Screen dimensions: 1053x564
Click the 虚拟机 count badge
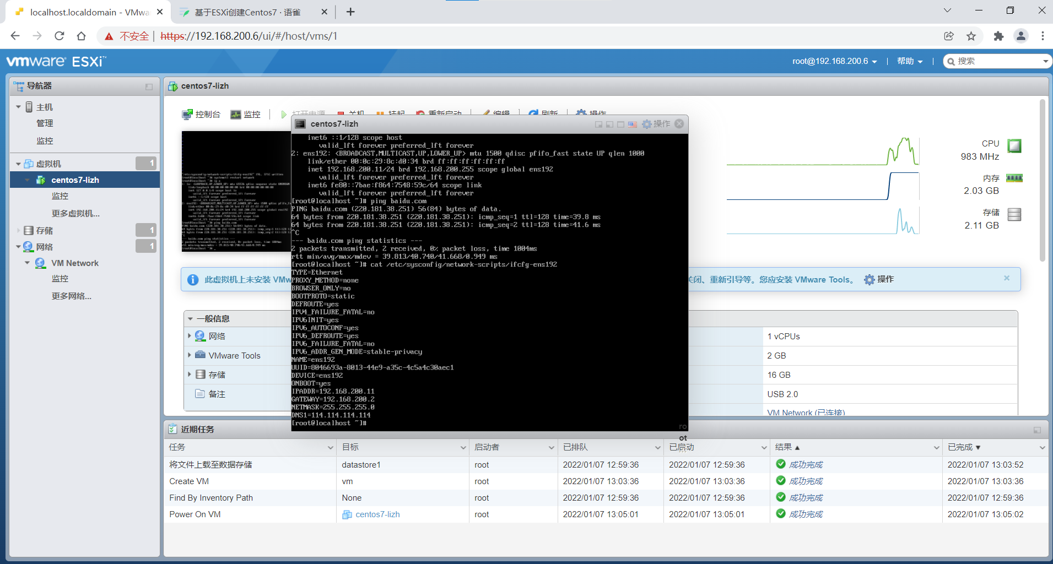pyautogui.click(x=146, y=163)
